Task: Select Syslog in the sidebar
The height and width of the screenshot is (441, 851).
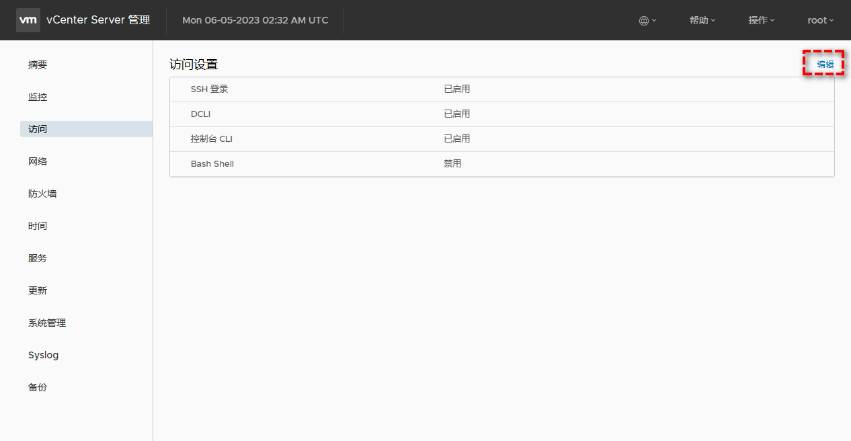Action: point(43,355)
